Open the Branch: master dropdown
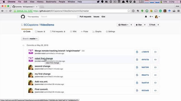 pyautogui.click(x=30, y=39)
